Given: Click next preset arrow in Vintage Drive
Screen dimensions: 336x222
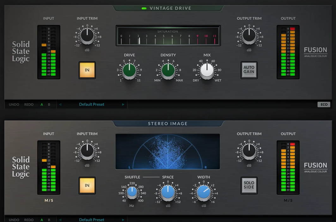Looking at the screenshot, I should 123,105.
